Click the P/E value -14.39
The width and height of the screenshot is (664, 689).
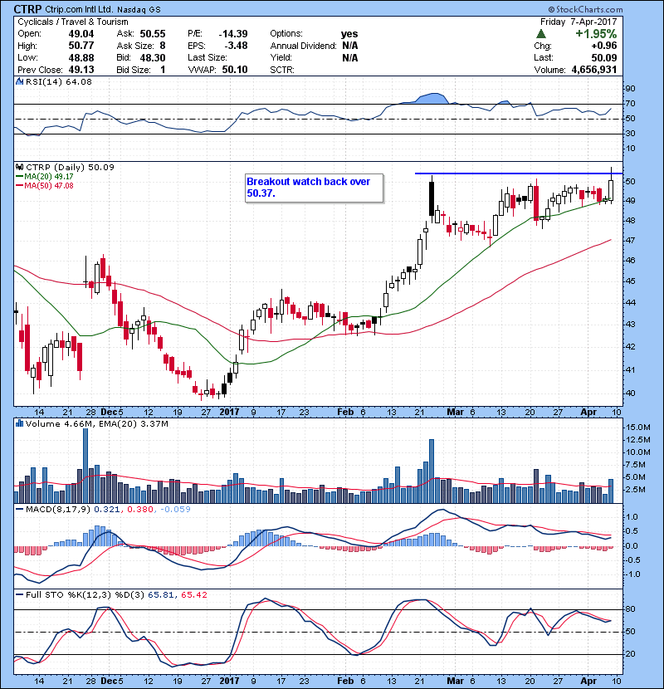point(233,34)
